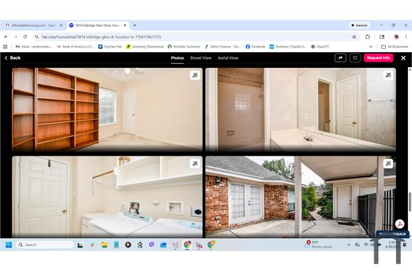
Task: Close the 5814 Eldridge Glen Drive tab
Action: tap(125, 25)
